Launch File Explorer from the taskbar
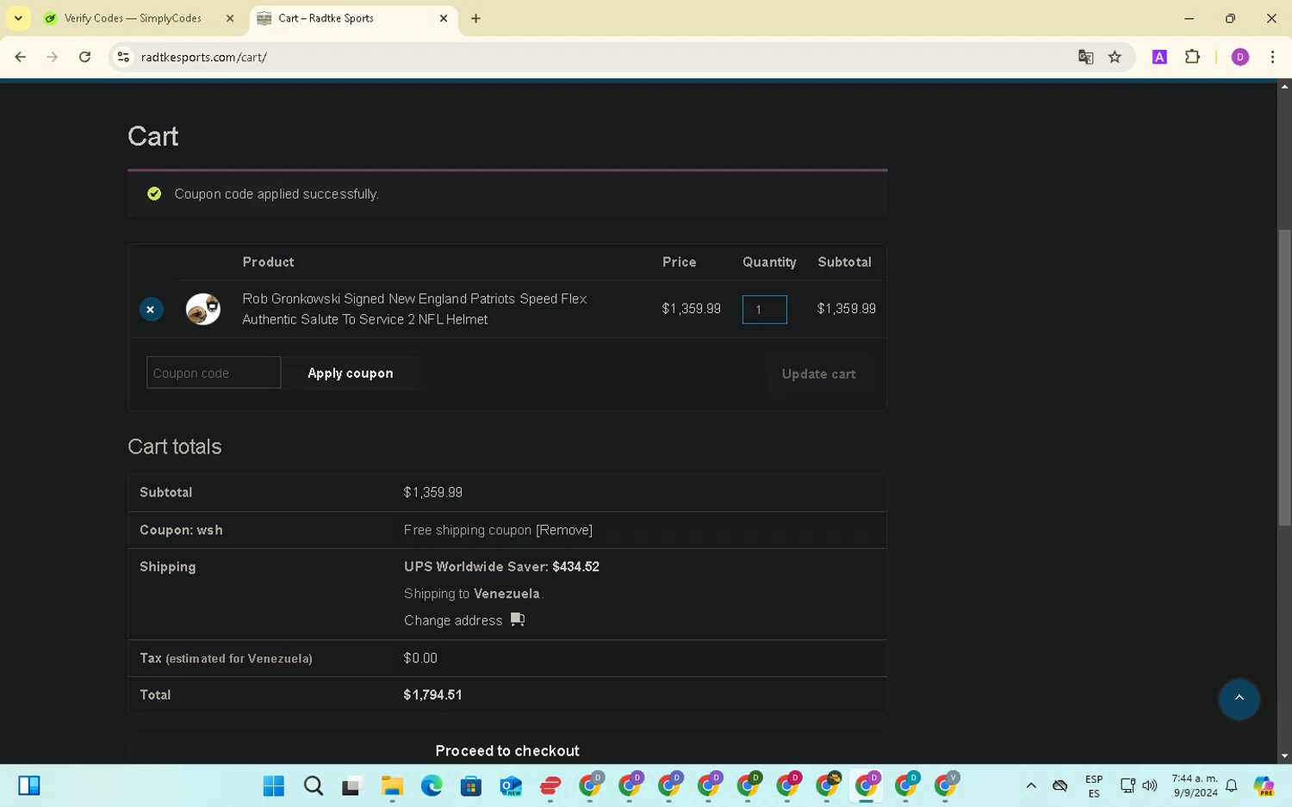The width and height of the screenshot is (1292, 807). pyautogui.click(x=392, y=785)
